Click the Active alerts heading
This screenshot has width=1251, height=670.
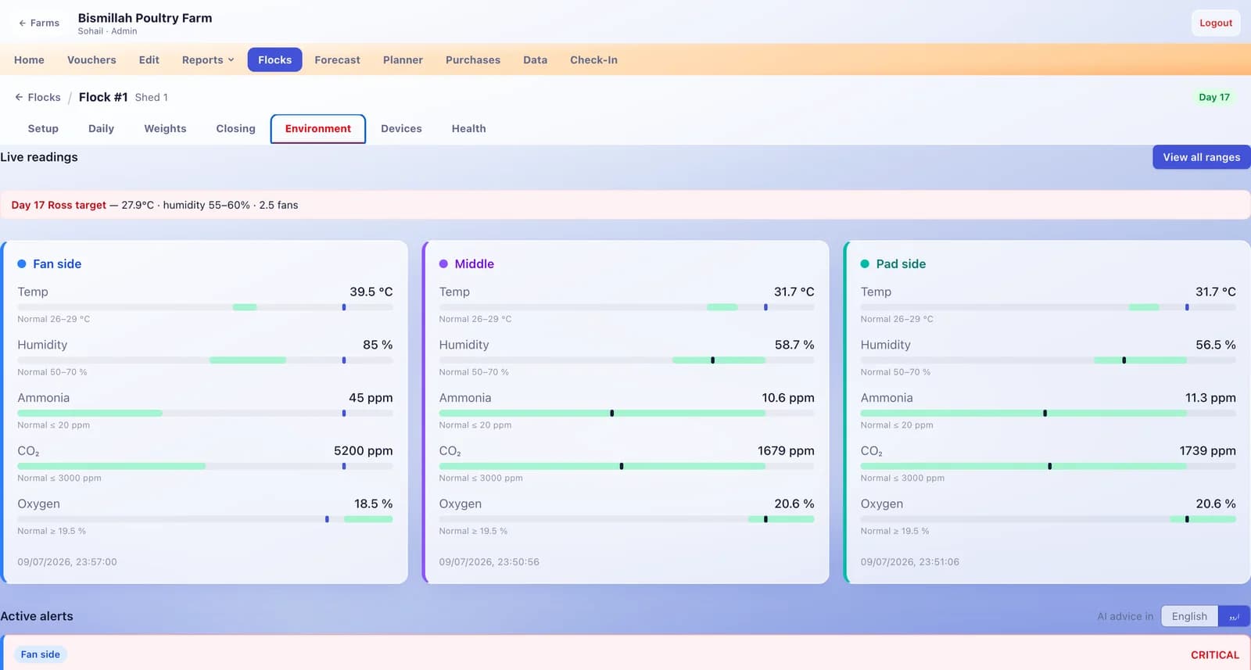(37, 616)
